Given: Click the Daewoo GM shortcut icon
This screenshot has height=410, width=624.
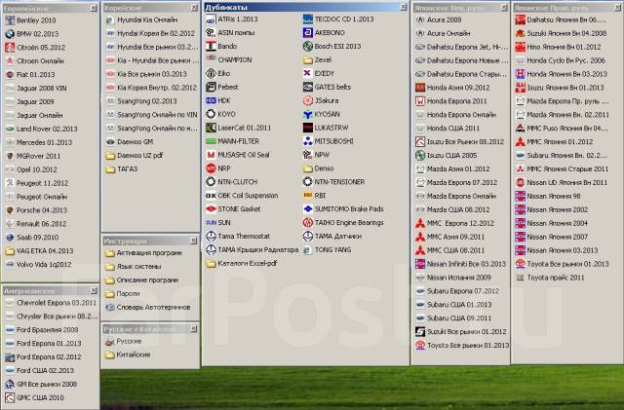Looking at the screenshot, I should coord(109,141).
